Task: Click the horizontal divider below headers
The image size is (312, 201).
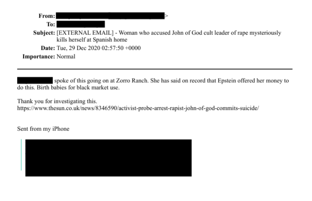Action: click(155, 69)
